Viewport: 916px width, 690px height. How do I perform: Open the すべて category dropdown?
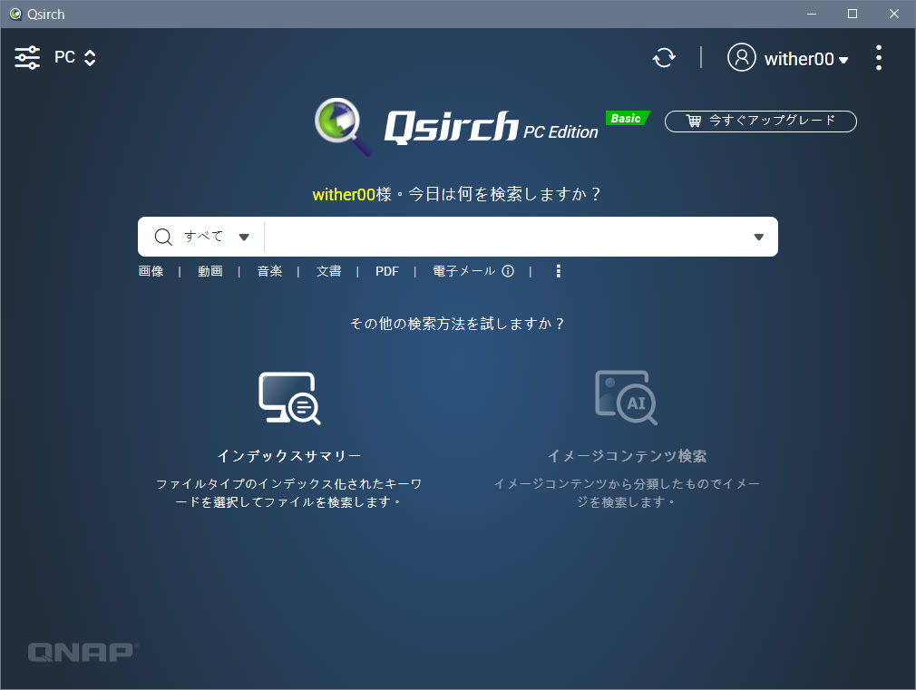(x=217, y=237)
